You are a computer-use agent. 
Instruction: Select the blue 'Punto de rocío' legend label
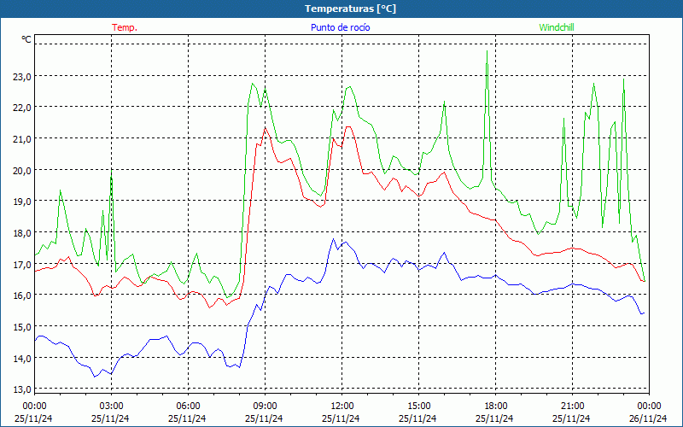[x=340, y=27]
